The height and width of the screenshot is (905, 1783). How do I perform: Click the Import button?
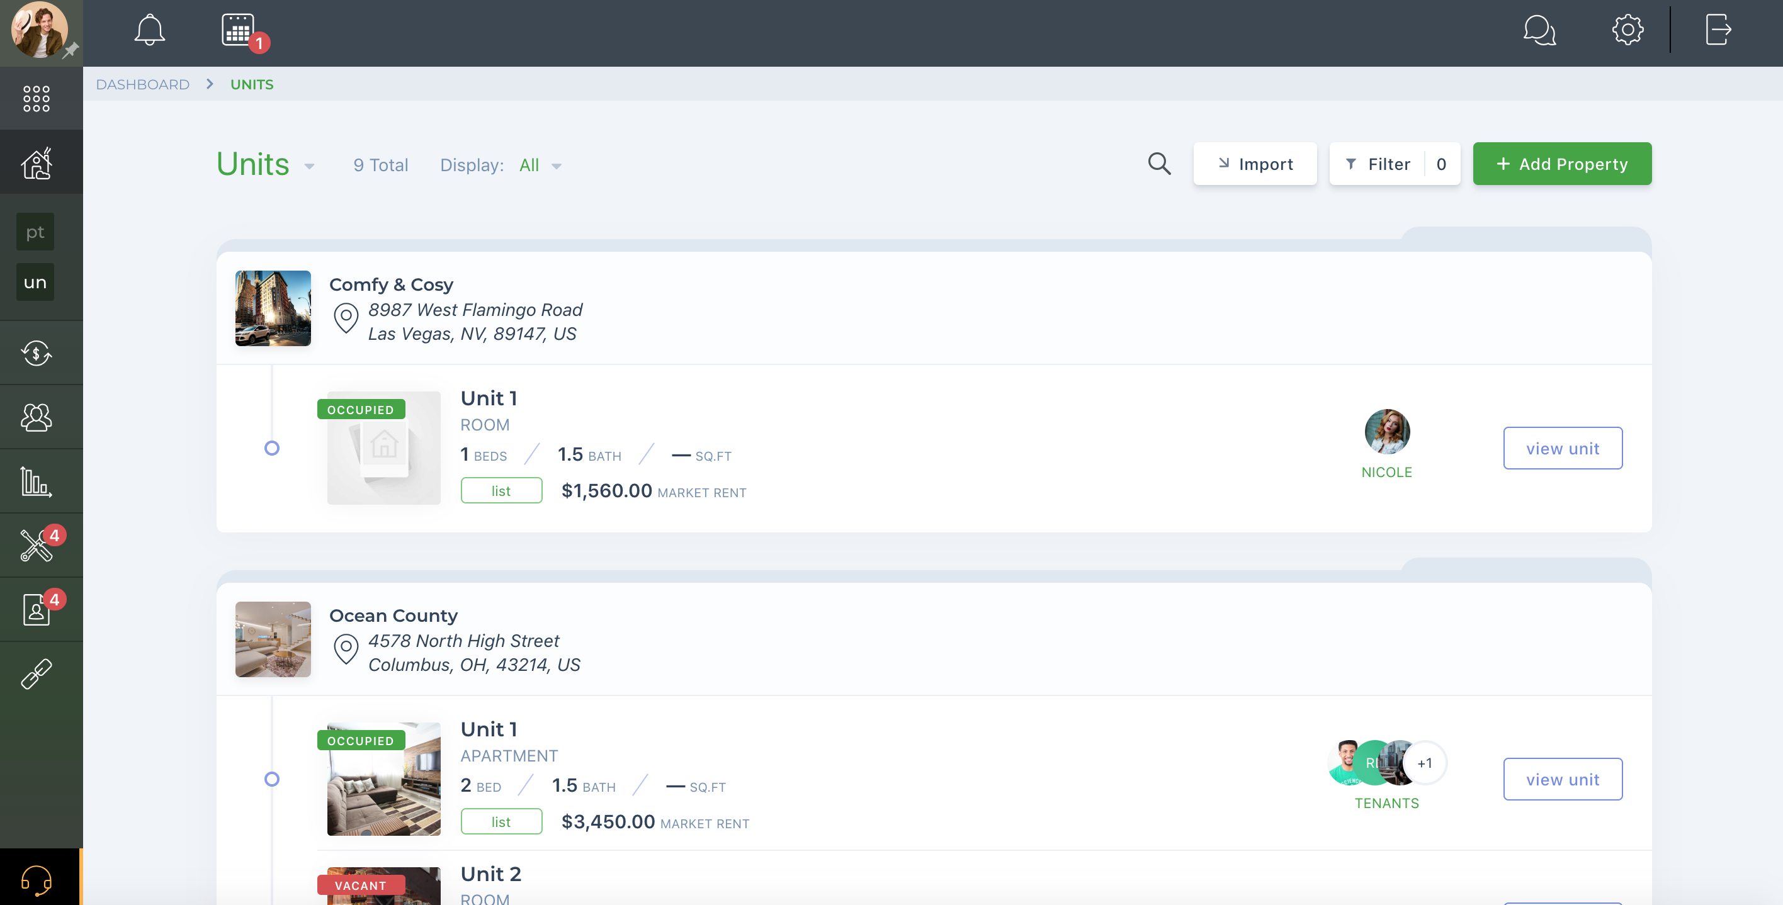tap(1255, 164)
